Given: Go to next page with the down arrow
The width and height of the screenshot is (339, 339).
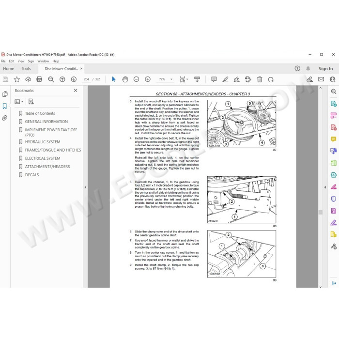Looking at the screenshot, I should coord(74,79).
